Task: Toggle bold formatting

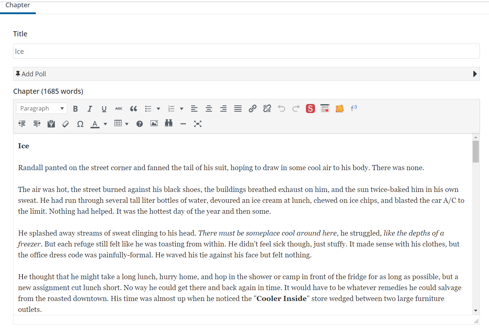Action: tap(76, 109)
